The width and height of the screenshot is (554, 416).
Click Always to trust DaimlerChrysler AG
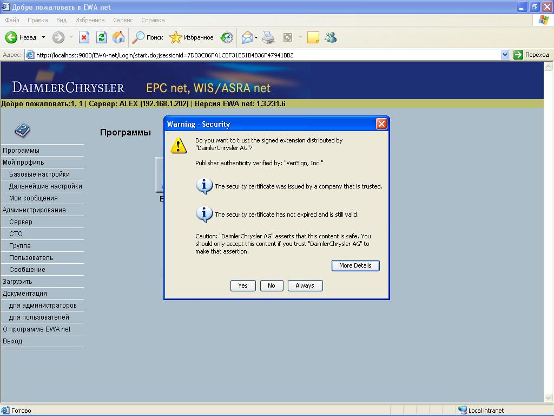pyautogui.click(x=305, y=285)
